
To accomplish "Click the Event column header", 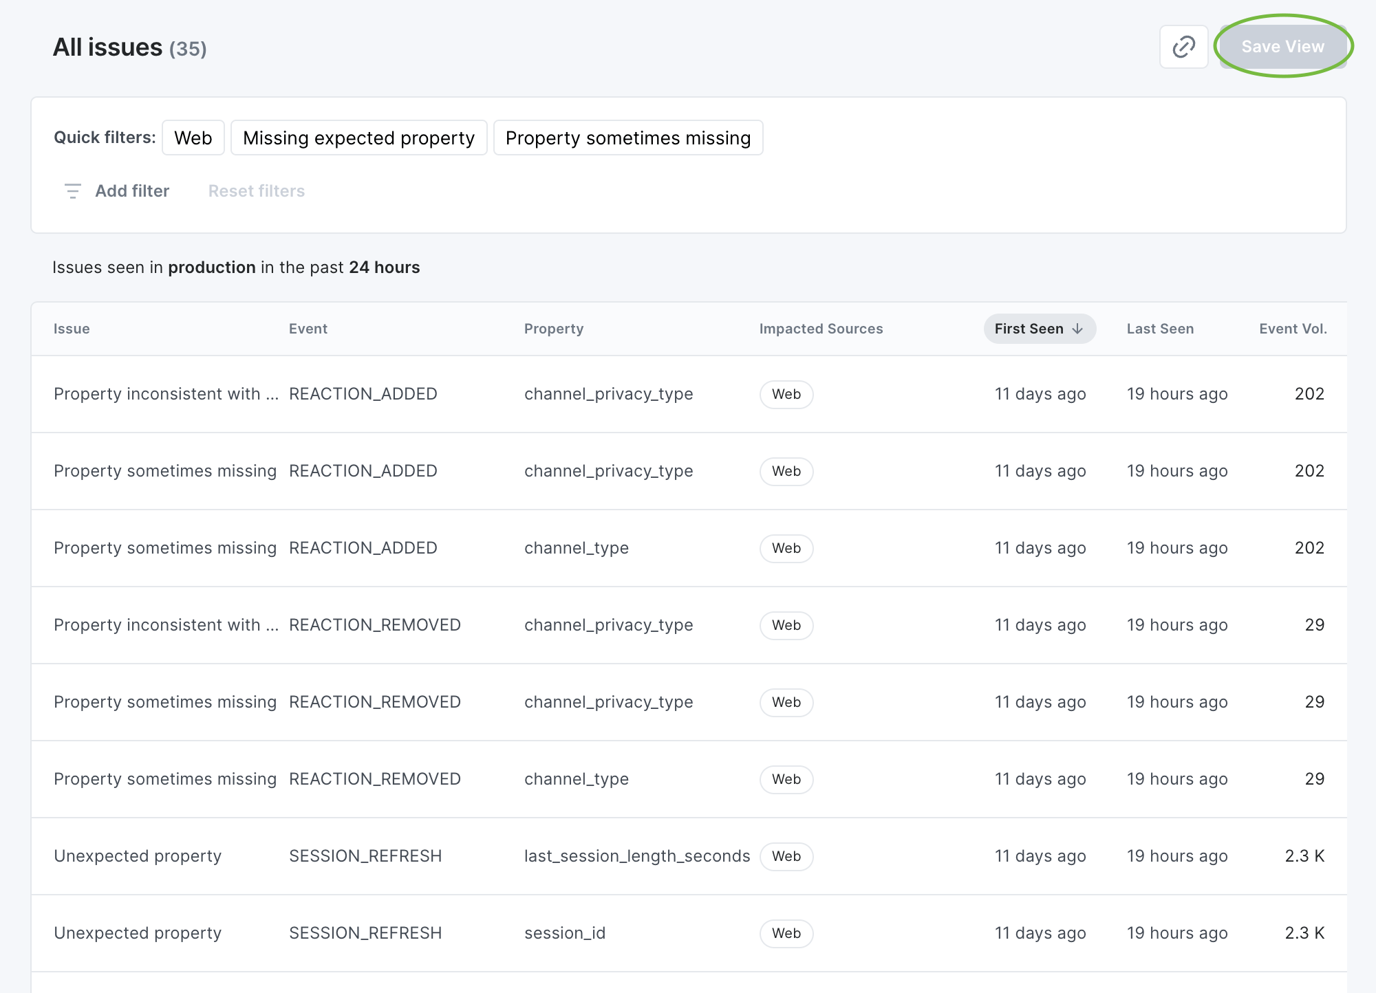I will tap(308, 329).
